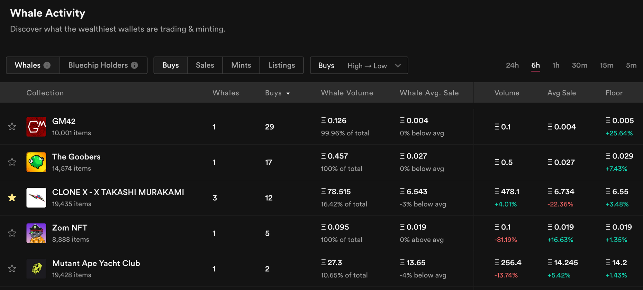Click the Whales info icon

pyautogui.click(x=47, y=65)
